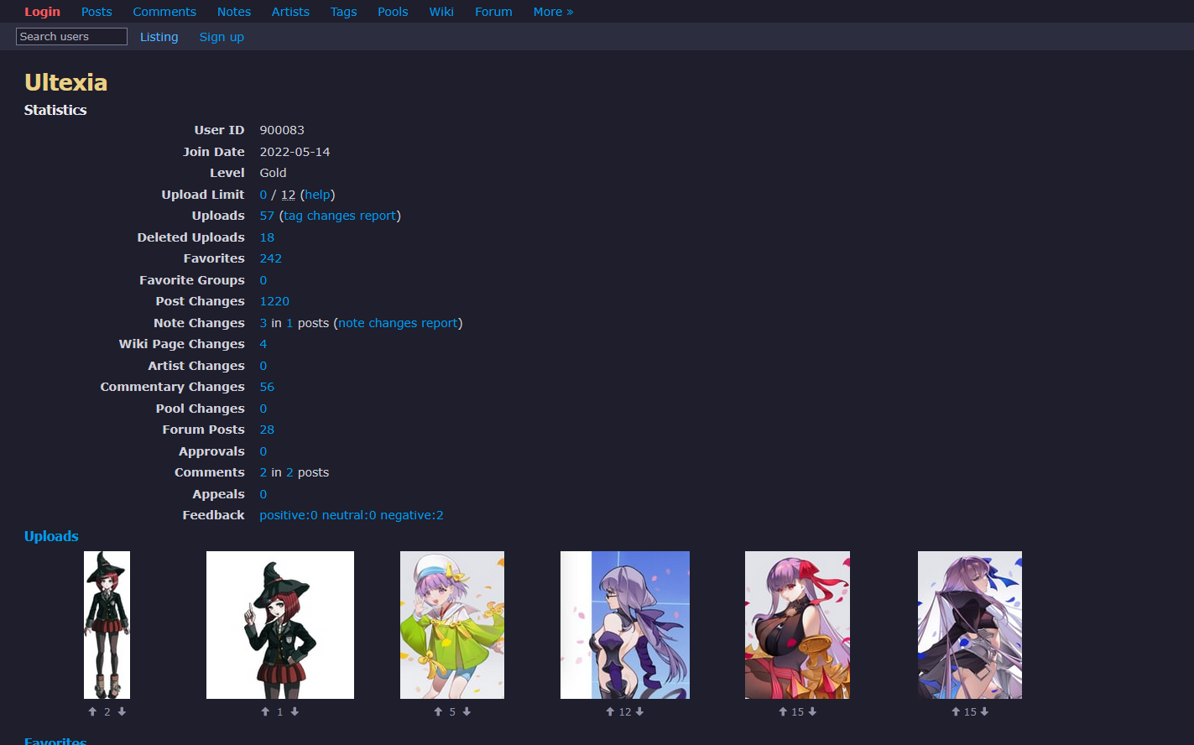
Task: Visit the Forum from the navbar
Action: (493, 12)
